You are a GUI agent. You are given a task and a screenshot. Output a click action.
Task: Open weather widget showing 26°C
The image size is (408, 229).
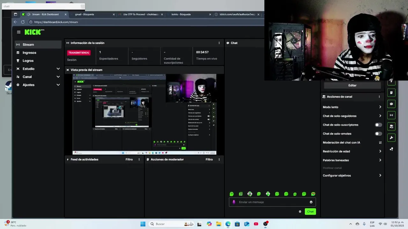coord(15,224)
